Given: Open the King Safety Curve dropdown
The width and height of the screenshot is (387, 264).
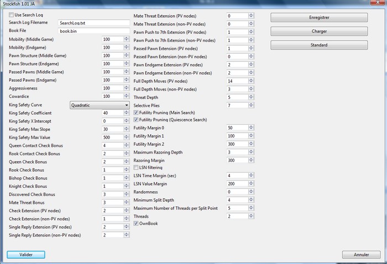Looking at the screenshot, I should pyautogui.click(x=100, y=104).
